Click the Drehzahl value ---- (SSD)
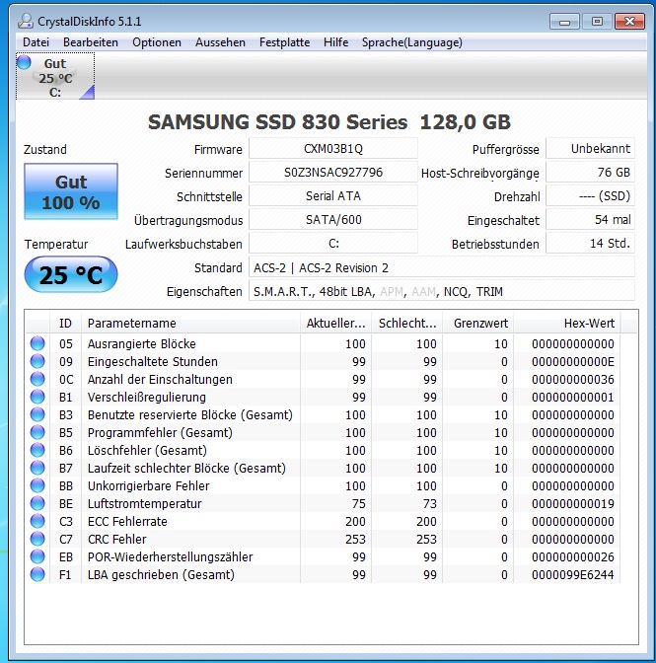Screen dimensions: 656x663 click(590, 196)
